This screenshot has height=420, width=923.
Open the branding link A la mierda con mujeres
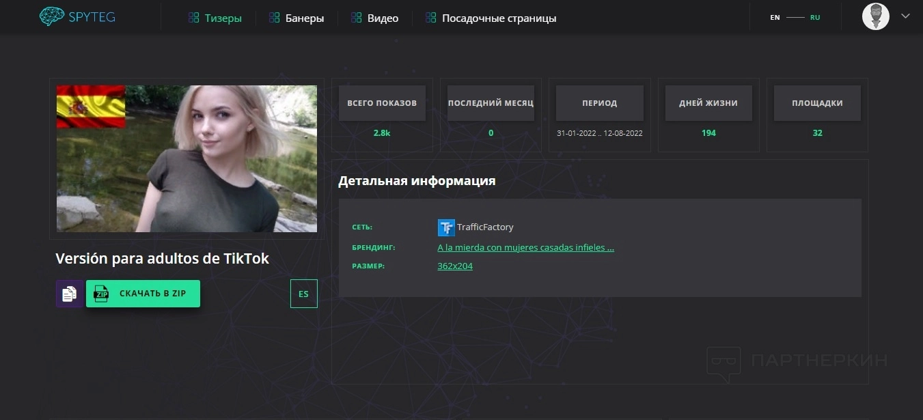point(525,248)
